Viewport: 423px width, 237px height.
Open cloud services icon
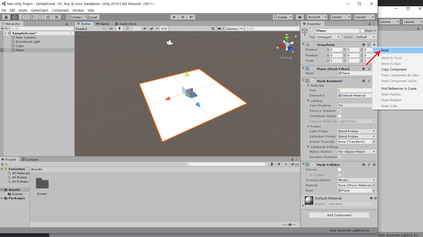pos(300,17)
